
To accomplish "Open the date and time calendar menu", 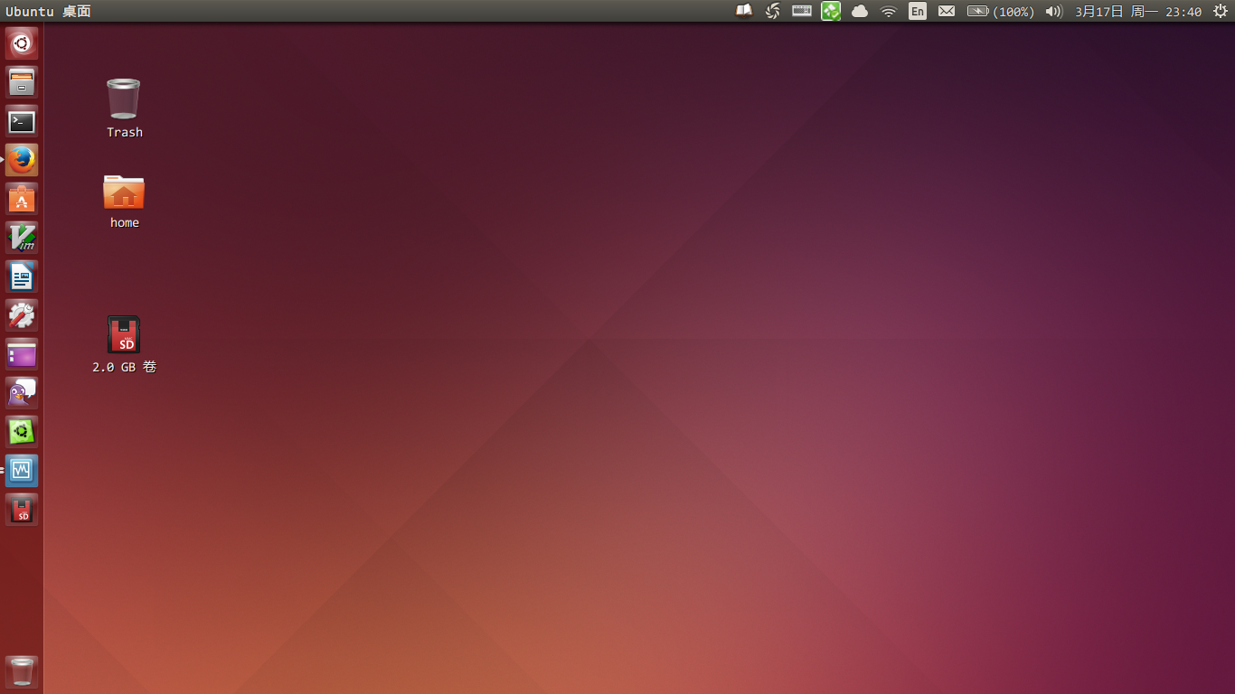I will [x=1138, y=11].
